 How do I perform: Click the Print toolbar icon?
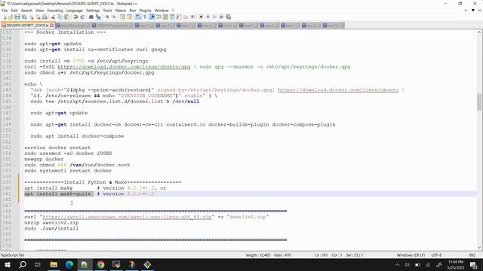(x=45, y=17)
